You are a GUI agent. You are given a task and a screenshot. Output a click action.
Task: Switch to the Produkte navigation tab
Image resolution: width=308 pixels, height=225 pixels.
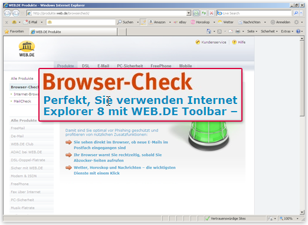point(65,66)
